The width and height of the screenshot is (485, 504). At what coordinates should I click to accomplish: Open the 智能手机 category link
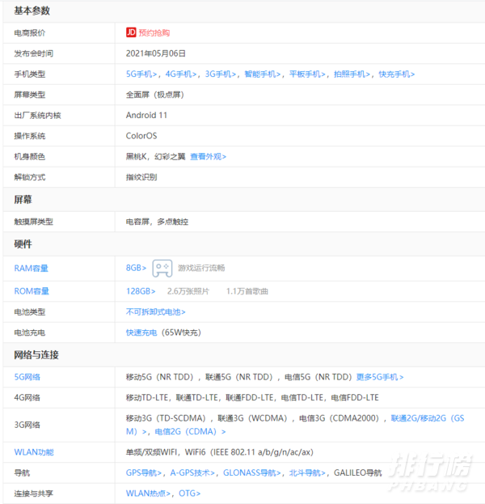[x=263, y=74]
